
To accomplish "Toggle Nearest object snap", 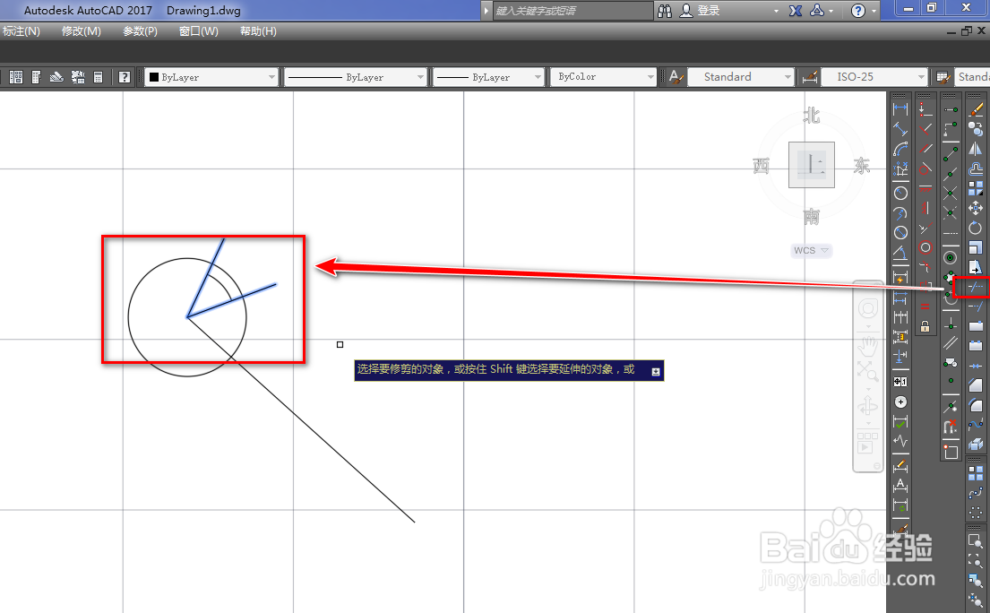I will [x=951, y=407].
